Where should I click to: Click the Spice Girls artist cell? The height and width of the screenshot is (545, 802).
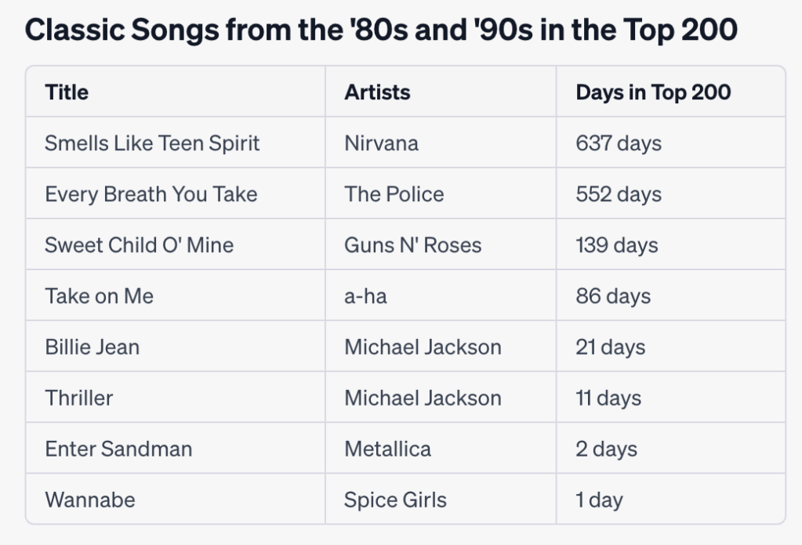(x=395, y=500)
